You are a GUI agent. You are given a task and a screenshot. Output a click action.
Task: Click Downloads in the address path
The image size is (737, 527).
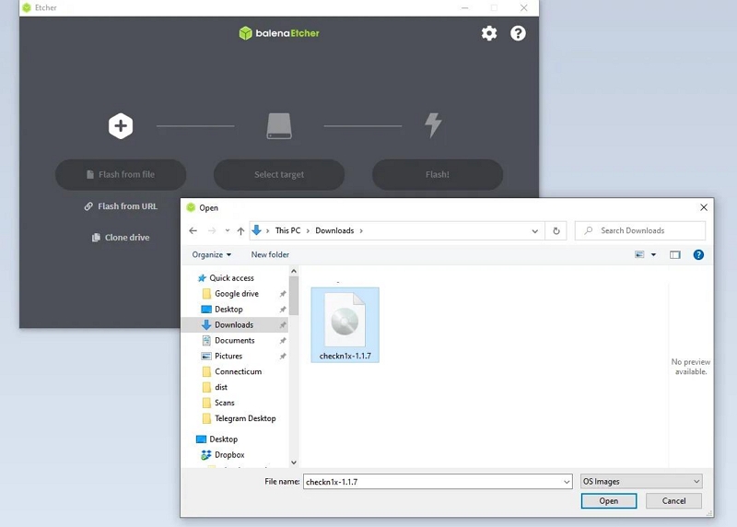click(334, 231)
